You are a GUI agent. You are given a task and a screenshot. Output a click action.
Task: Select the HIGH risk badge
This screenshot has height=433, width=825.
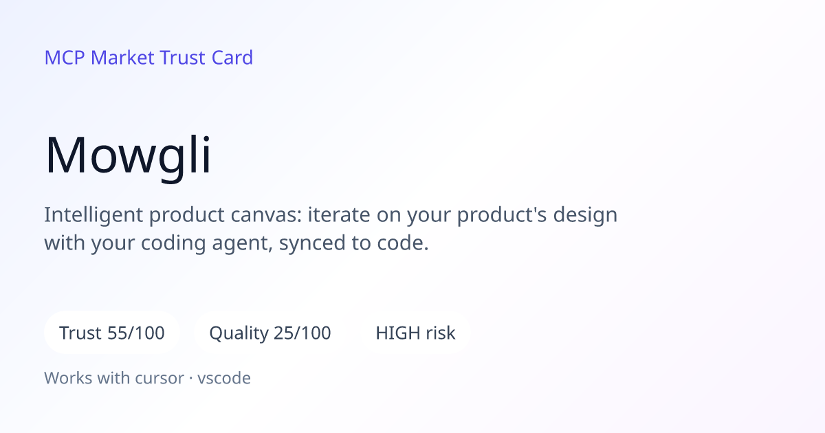point(415,333)
